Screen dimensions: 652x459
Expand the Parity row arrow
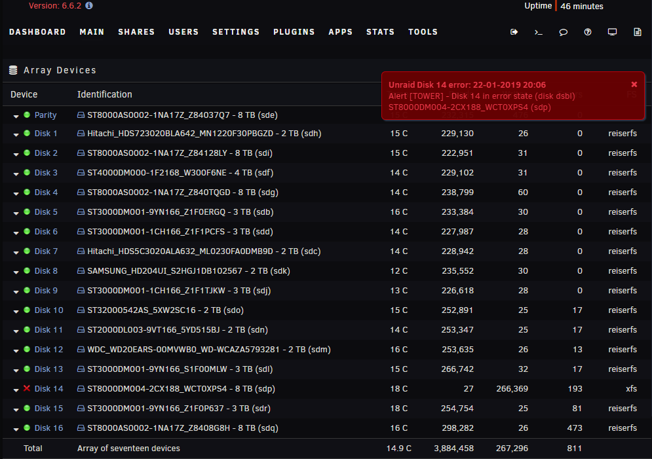(x=16, y=117)
